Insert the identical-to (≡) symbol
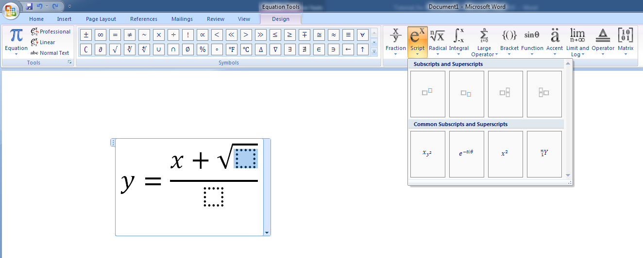The image size is (643, 258). pyautogui.click(x=348, y=34)
